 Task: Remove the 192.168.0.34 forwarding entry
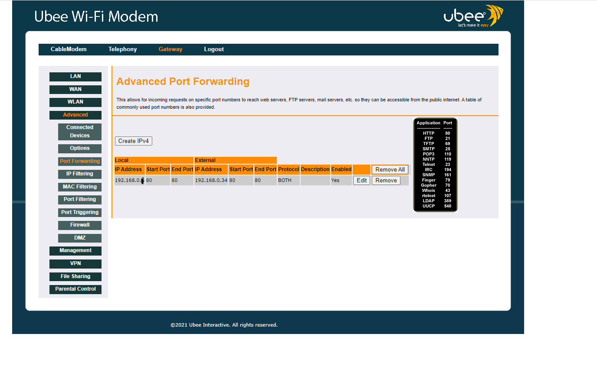point(386,181)
